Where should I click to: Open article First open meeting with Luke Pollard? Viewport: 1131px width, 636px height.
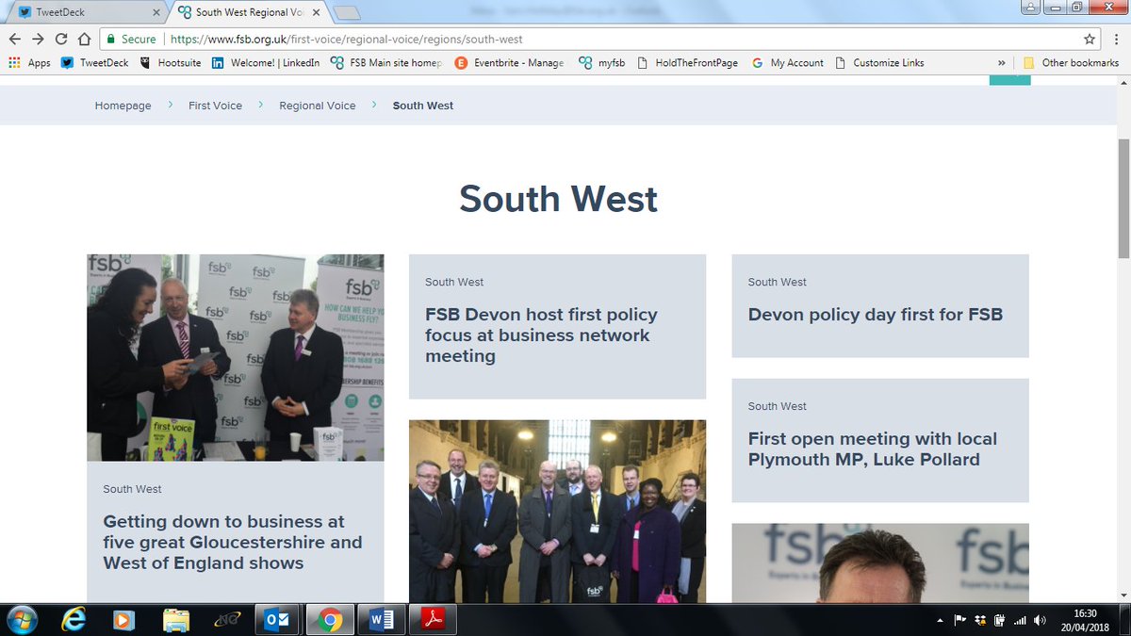[873, 449]
